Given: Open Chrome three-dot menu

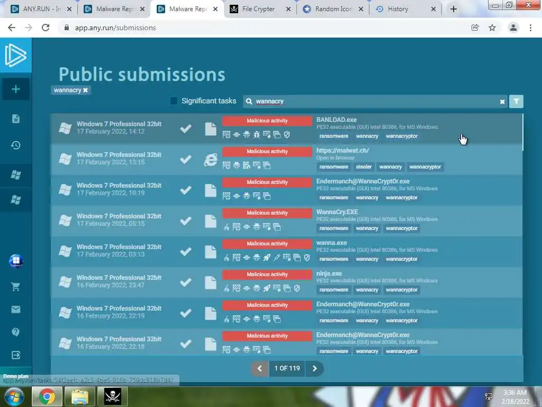Looking at the screenshot, I should [x=530, y=28].
